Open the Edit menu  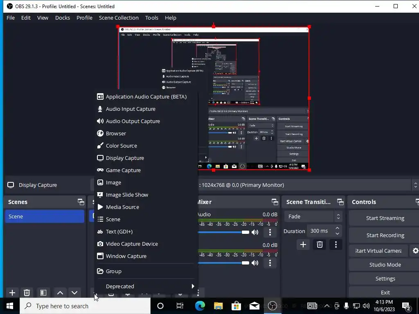coord(26,18)
